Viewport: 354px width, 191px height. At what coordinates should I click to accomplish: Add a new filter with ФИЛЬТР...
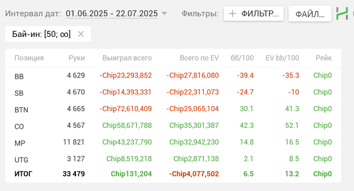coord(253,14)
